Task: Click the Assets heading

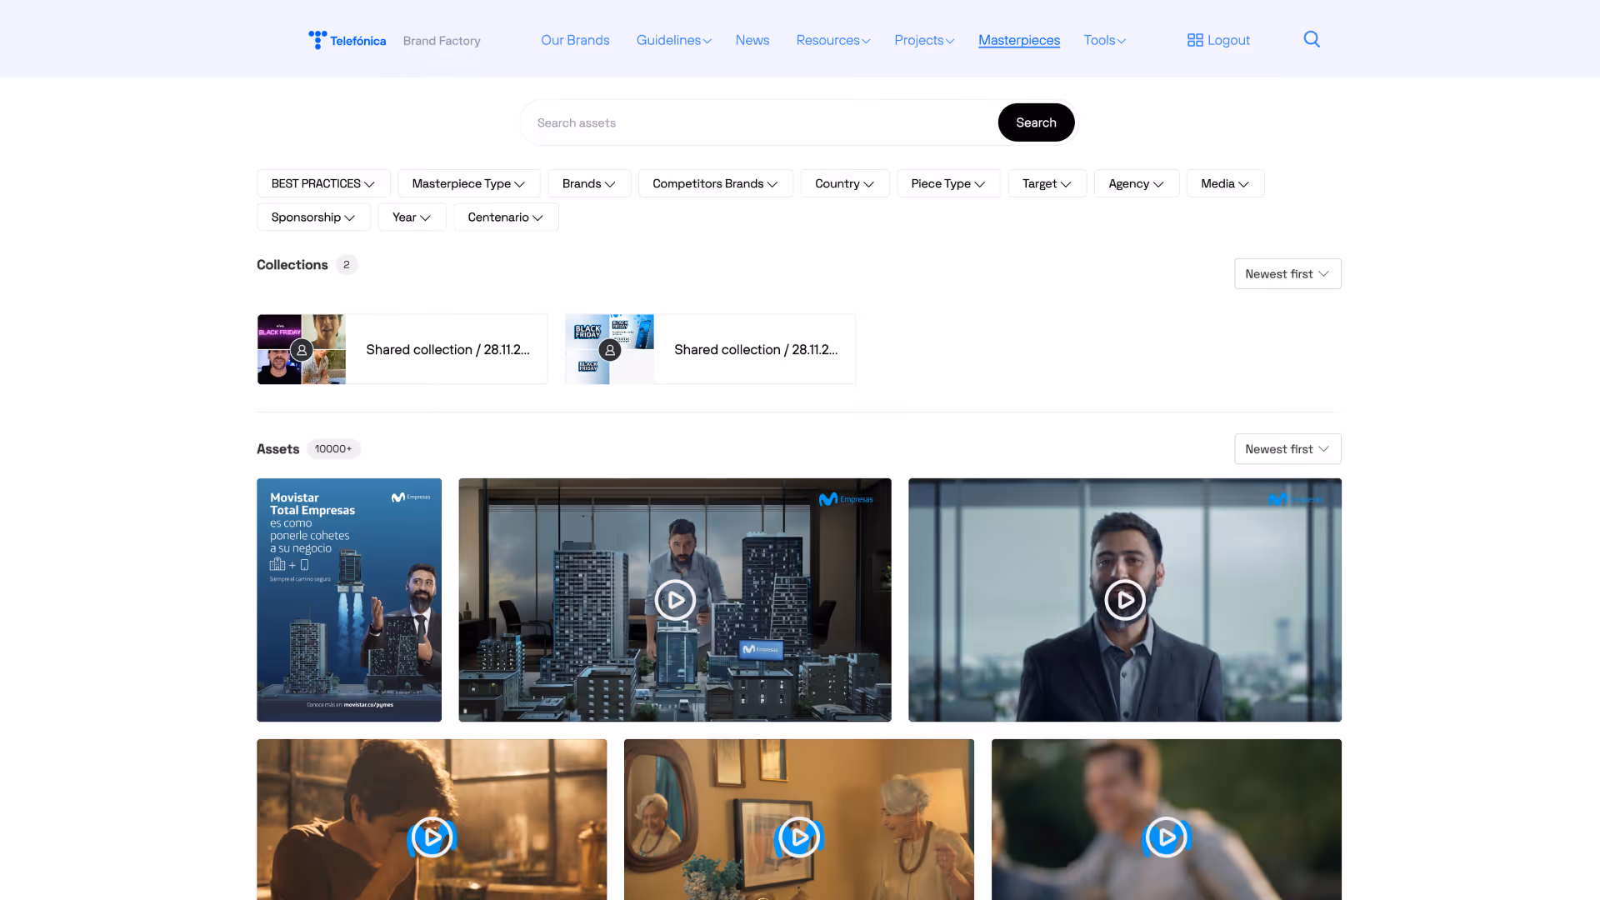Action: pyautogui.click(x=278, y=448)
